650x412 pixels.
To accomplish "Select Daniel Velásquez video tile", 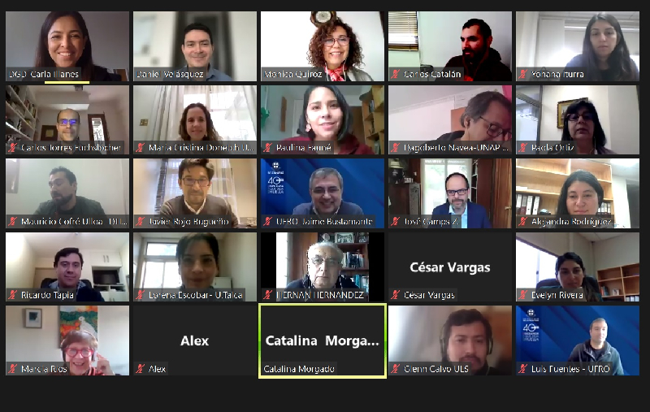I will pyautogui.click(x=195, y=46).
